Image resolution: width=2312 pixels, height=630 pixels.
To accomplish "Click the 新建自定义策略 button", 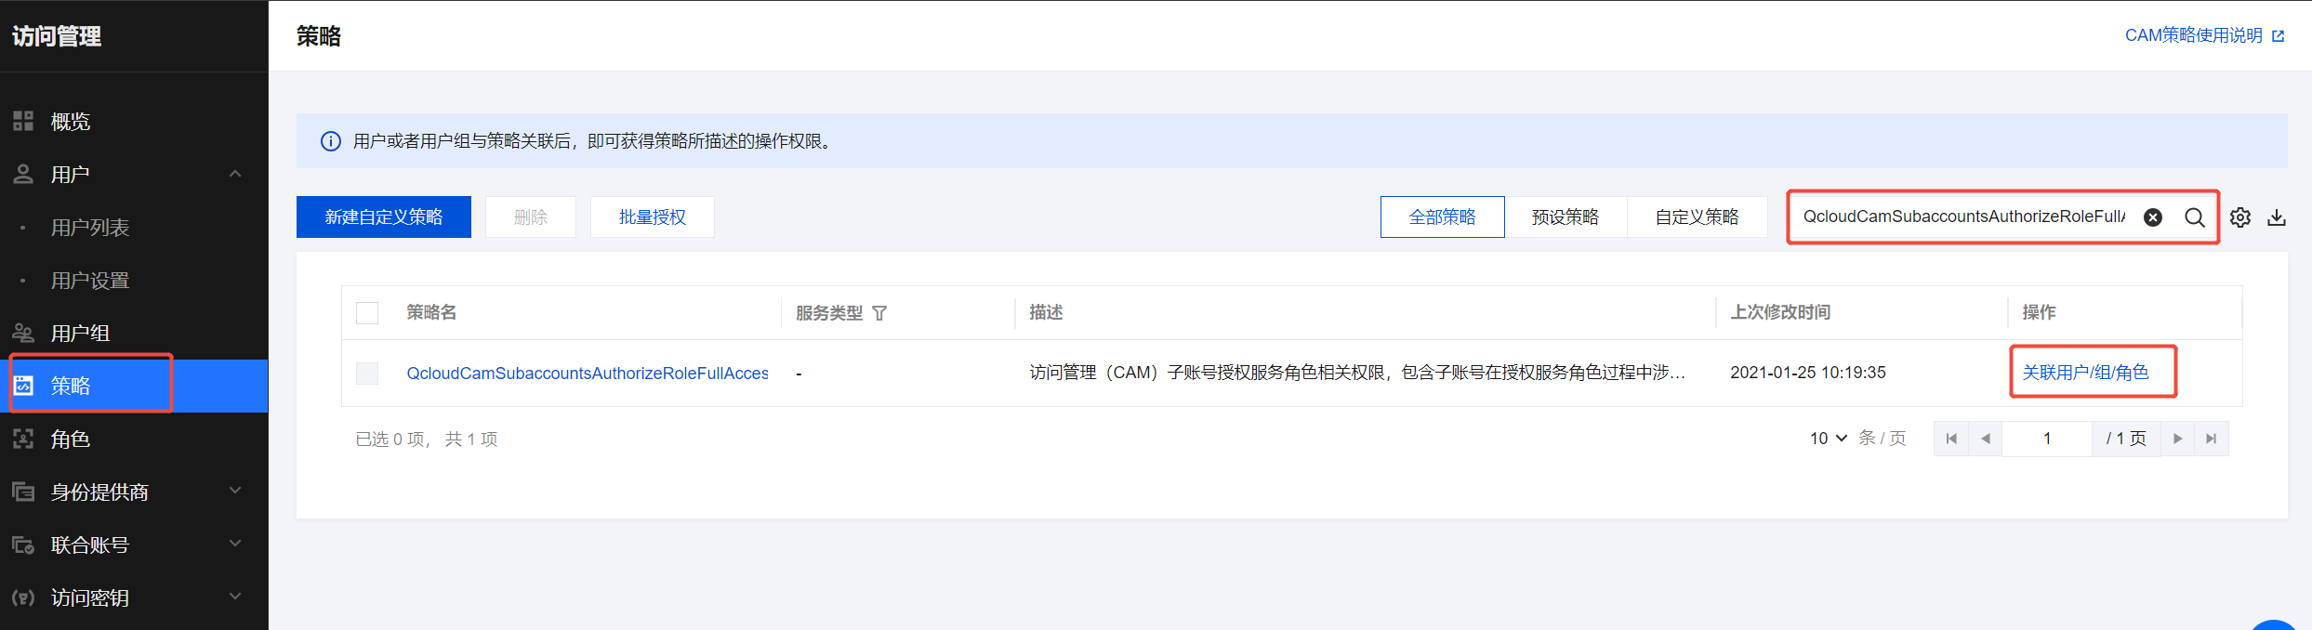I will pyautogui.click(x=384, y=217).
